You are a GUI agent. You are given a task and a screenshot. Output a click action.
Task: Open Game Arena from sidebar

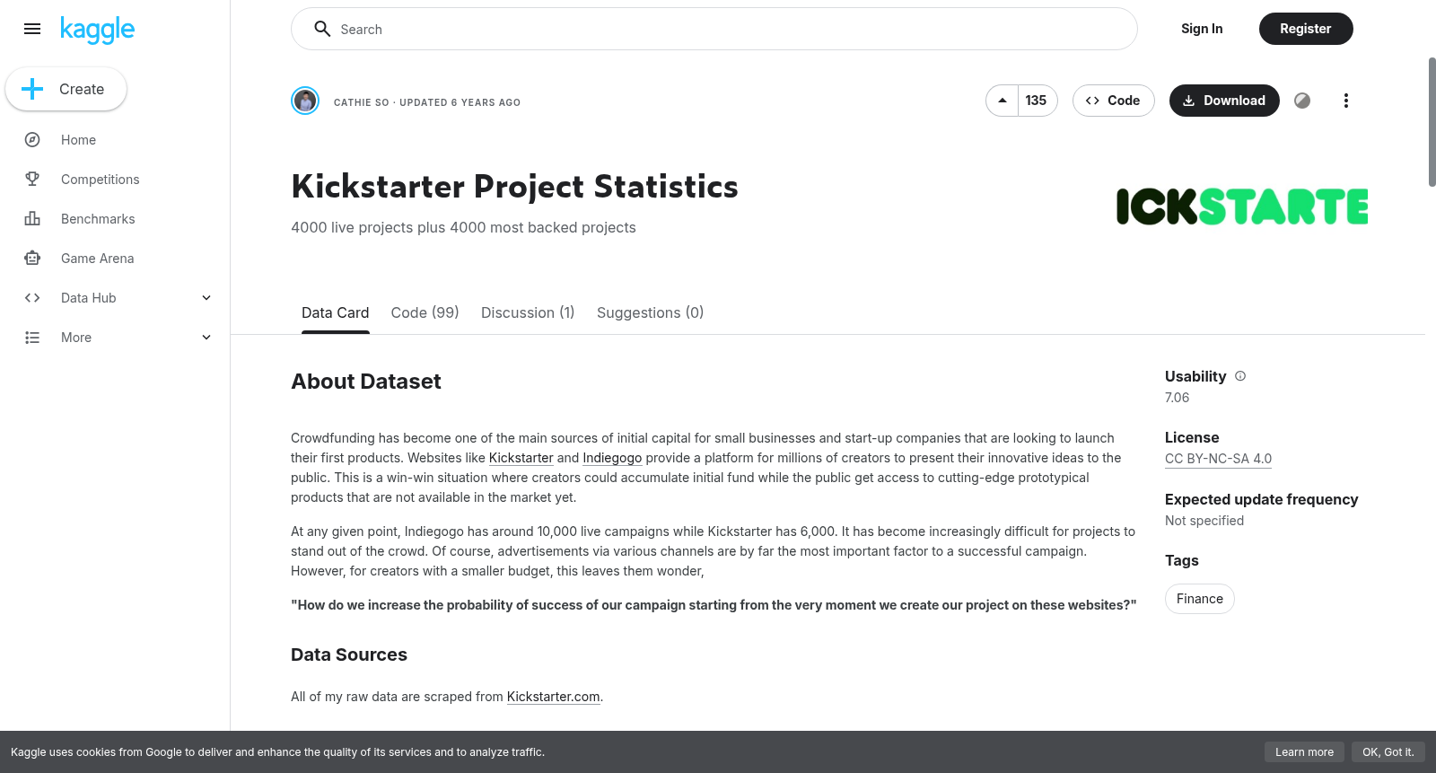click(98, 259)
